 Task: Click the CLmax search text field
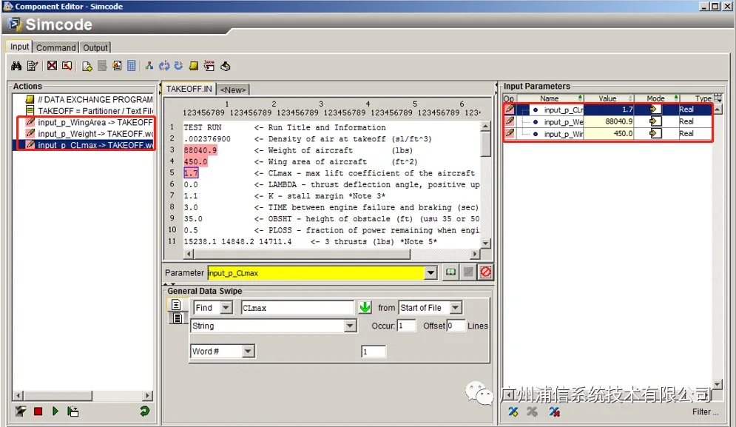click(x=297, y=308)
